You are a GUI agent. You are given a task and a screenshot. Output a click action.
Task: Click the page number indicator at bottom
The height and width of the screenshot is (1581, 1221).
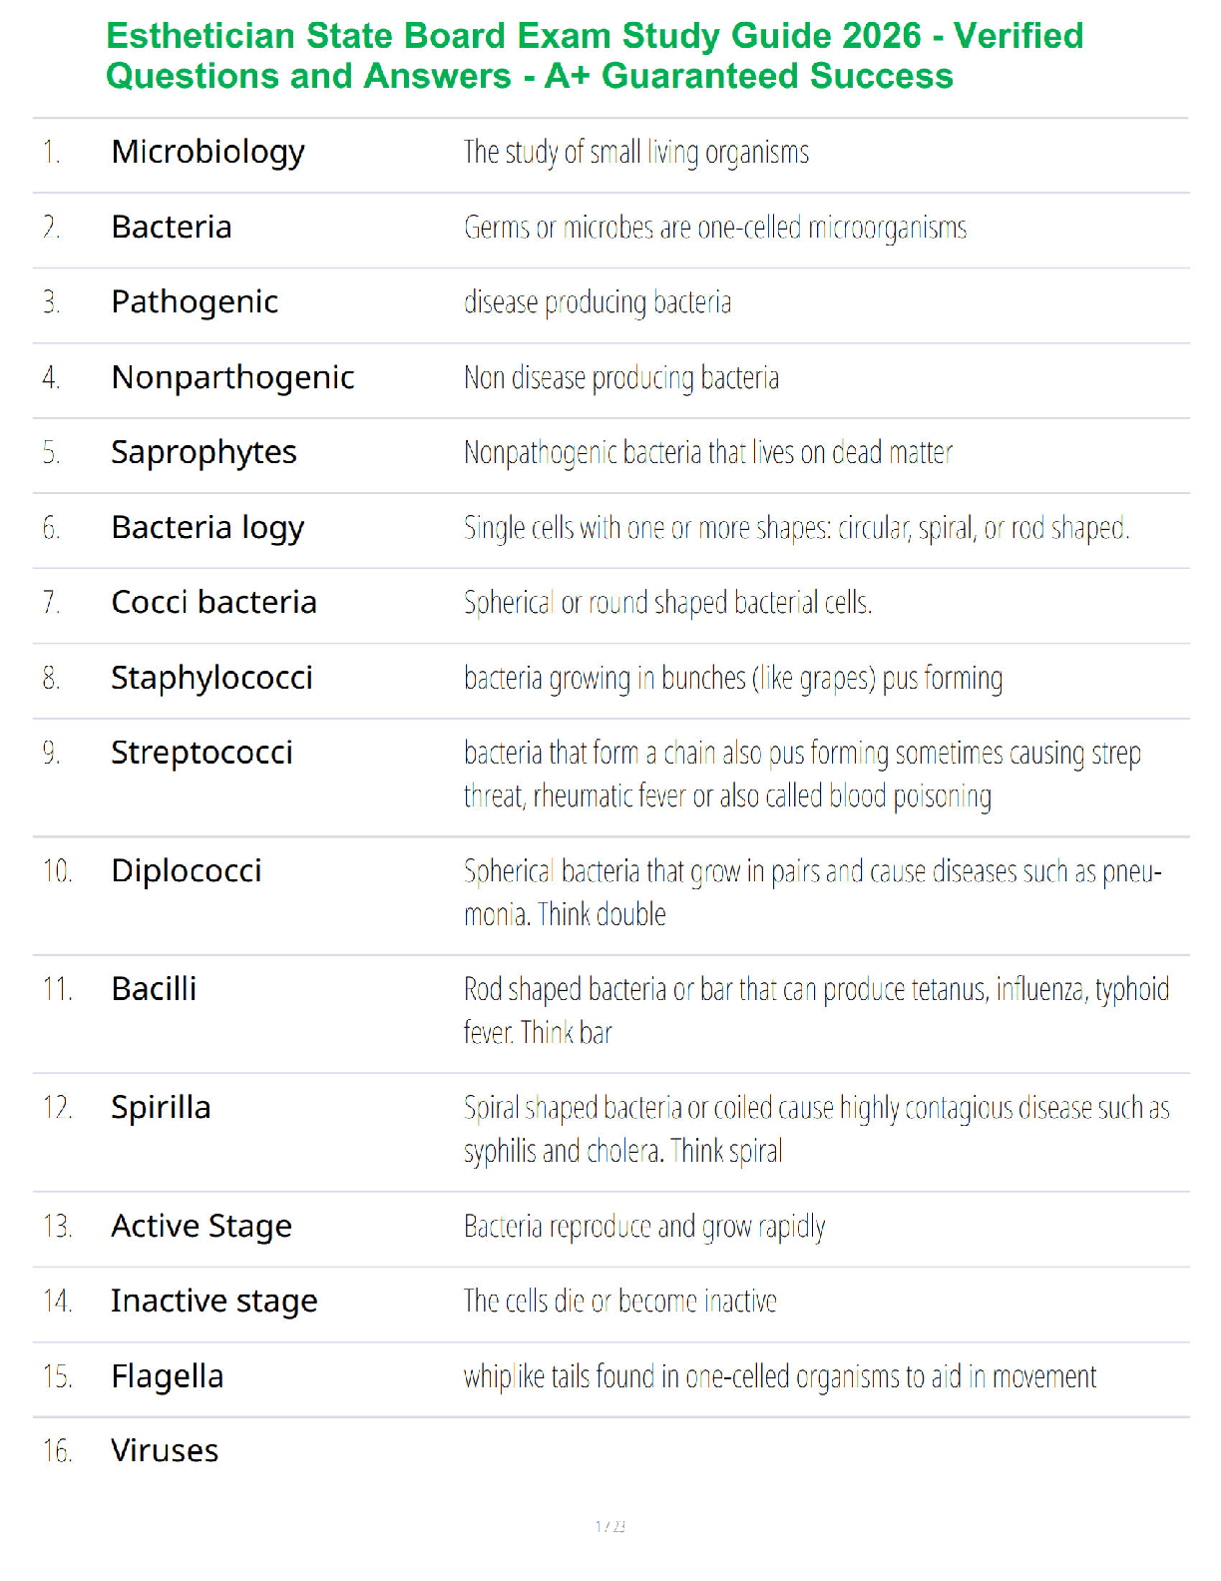coord(610,1526)
